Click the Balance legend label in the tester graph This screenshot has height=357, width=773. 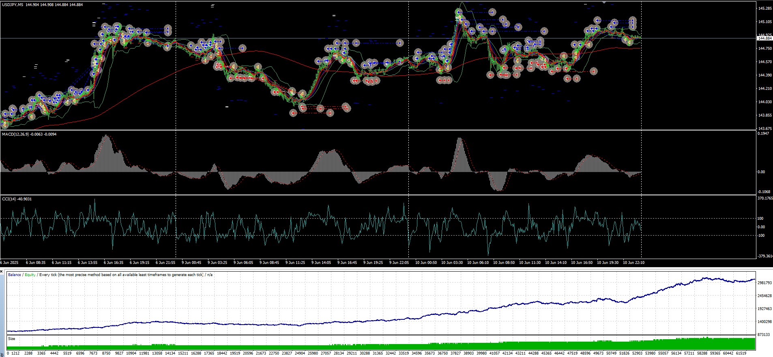point(14,275)
